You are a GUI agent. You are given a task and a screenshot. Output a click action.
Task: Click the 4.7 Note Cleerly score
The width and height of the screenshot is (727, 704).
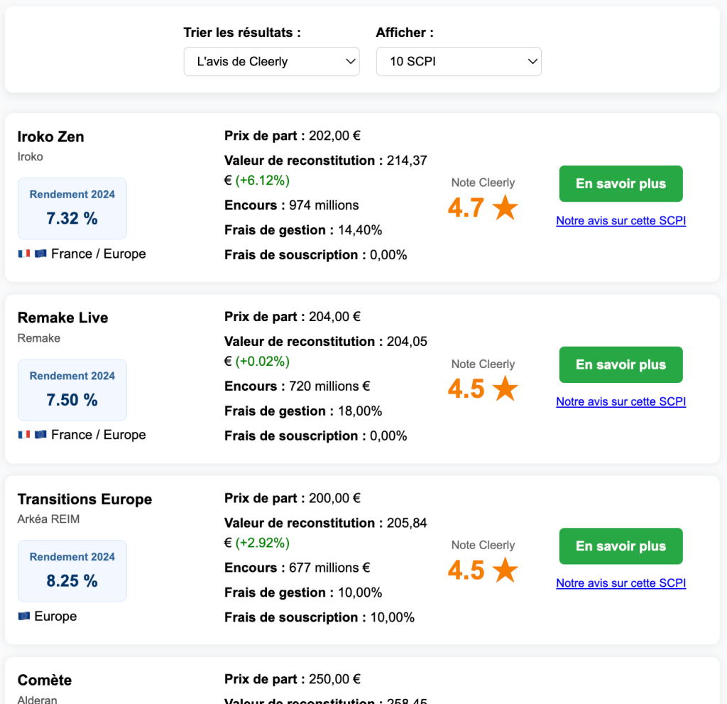pyautogui.click(x=466, y=207)
